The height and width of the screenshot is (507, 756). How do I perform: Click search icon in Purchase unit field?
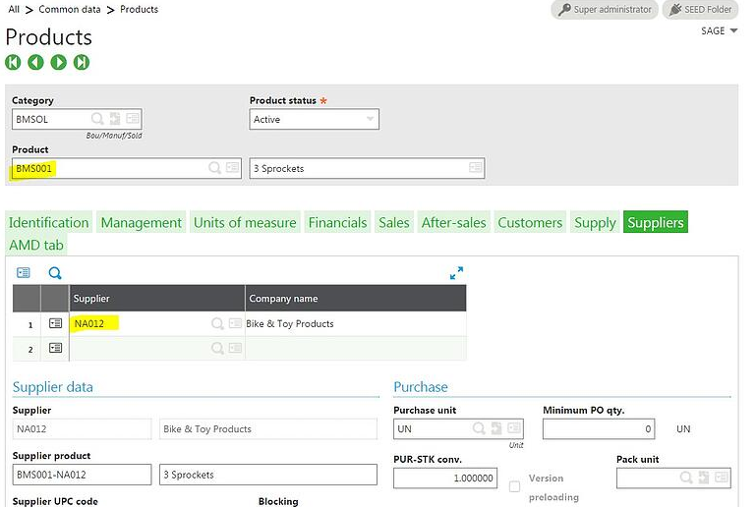point(479,428)
